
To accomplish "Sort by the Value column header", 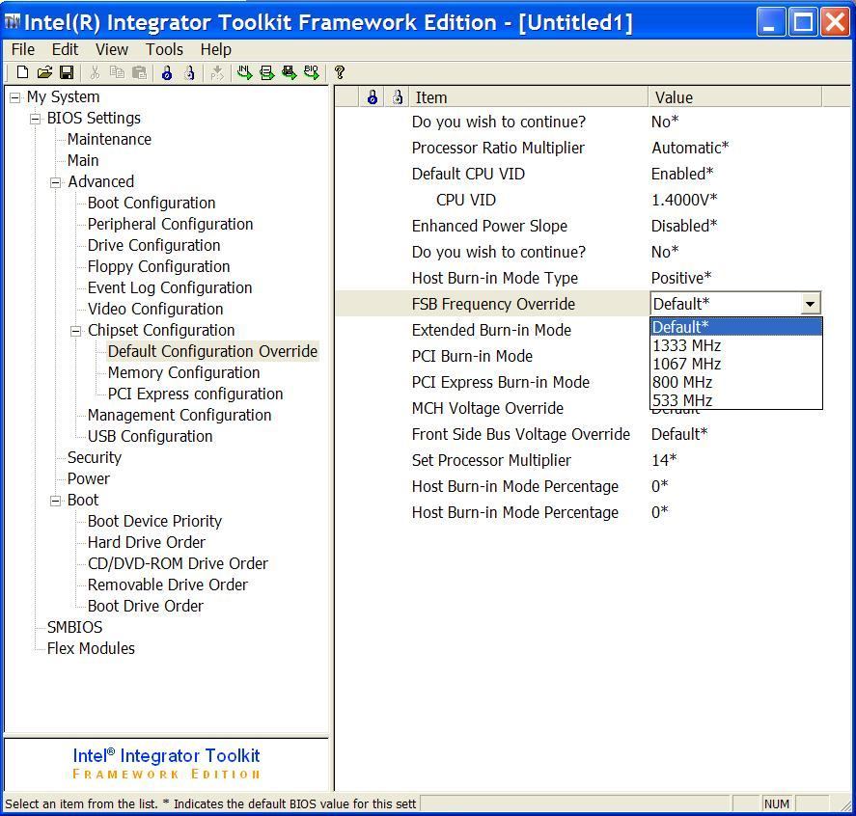I will pyautogui.click(x=734, y=97).
